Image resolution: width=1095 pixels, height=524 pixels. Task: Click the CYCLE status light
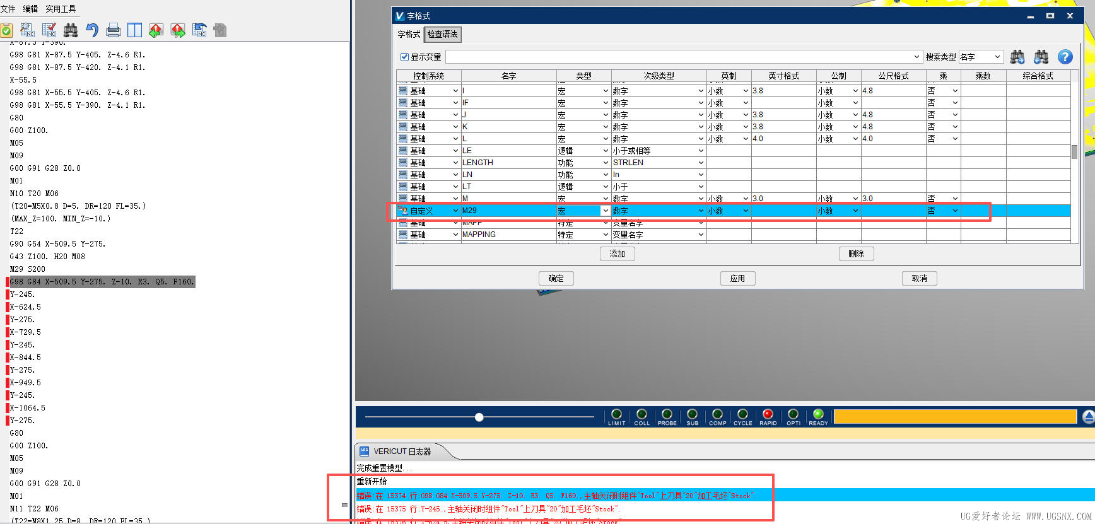(x=743, y=414)
